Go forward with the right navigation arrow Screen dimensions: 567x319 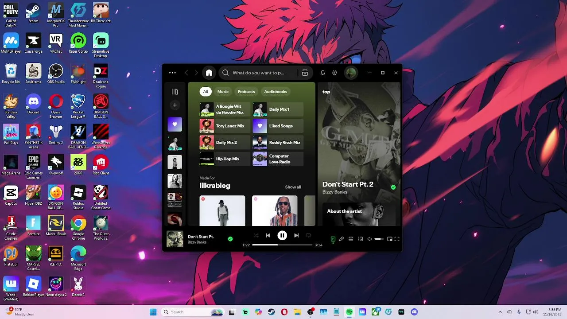(196, 73)
